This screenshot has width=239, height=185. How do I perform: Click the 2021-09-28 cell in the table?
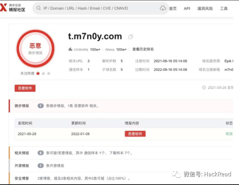tap(27, 134)
